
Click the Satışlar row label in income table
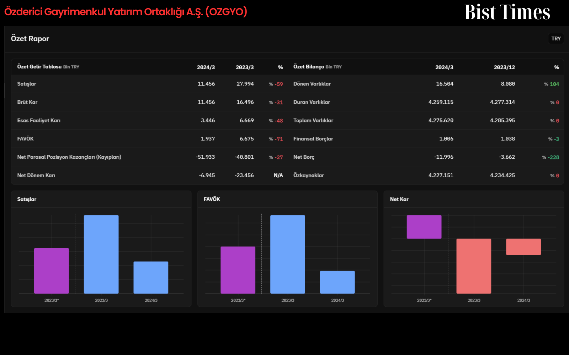click(x=27, y=84)
